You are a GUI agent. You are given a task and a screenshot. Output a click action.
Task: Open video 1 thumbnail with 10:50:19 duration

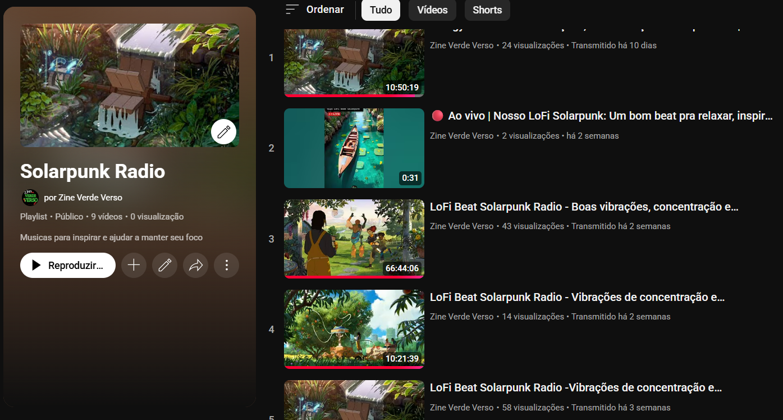pos(354,63)
